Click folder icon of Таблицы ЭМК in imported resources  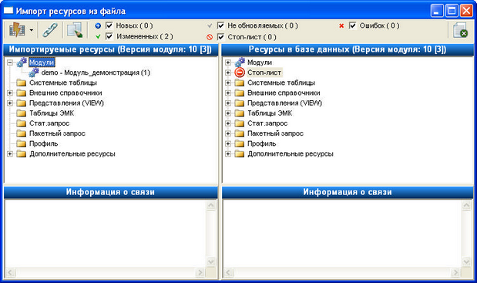click(x=22, y=113)
